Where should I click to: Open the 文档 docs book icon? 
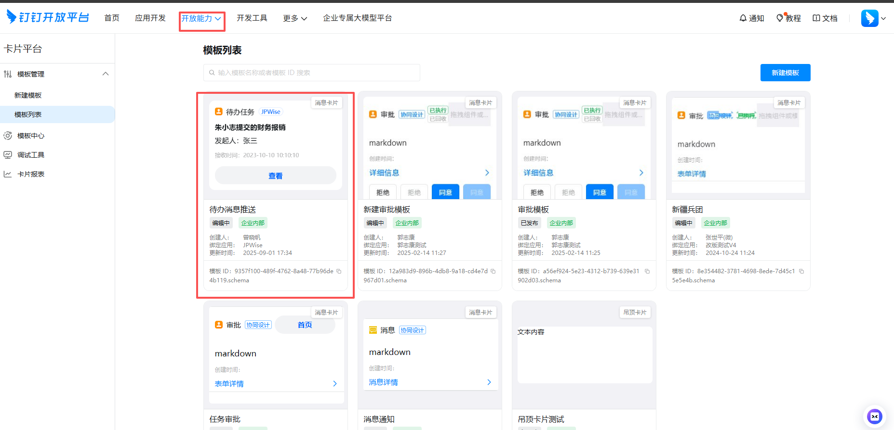point(816,18)
